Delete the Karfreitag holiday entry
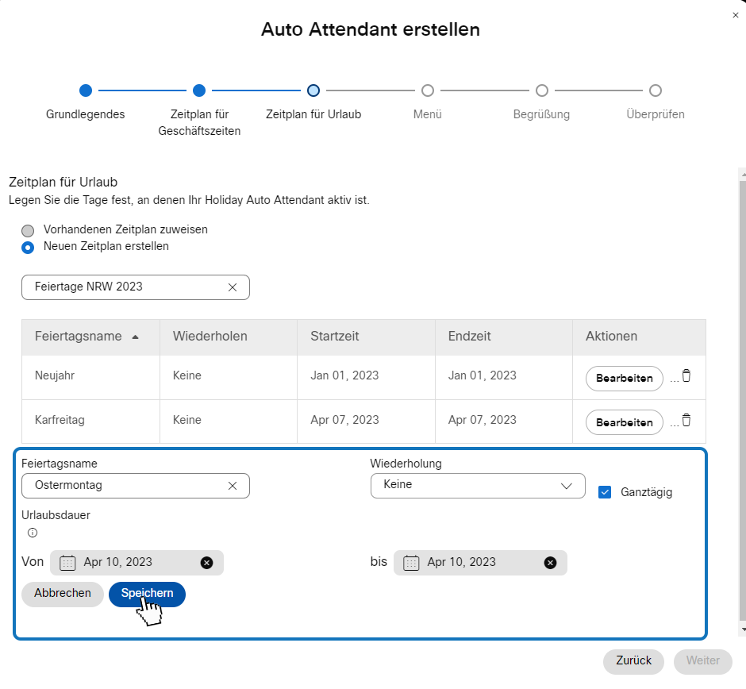746x689 pixels. tap(686, 421)
